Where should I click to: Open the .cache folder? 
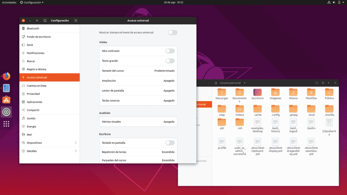(x=258, y=111)
